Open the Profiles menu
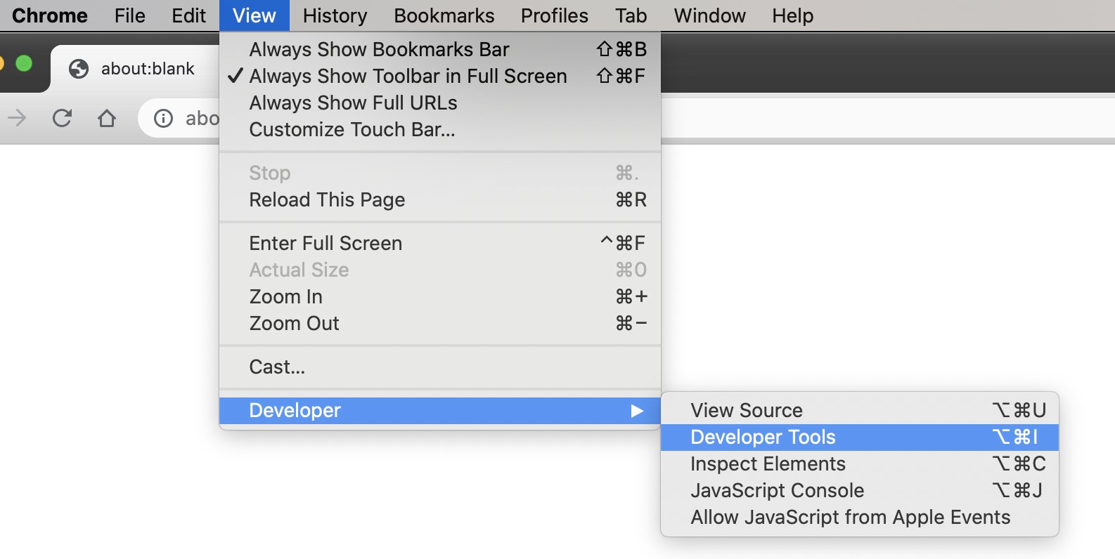The width and height of the screenshot is (1115, 559). tap(555, 15)
